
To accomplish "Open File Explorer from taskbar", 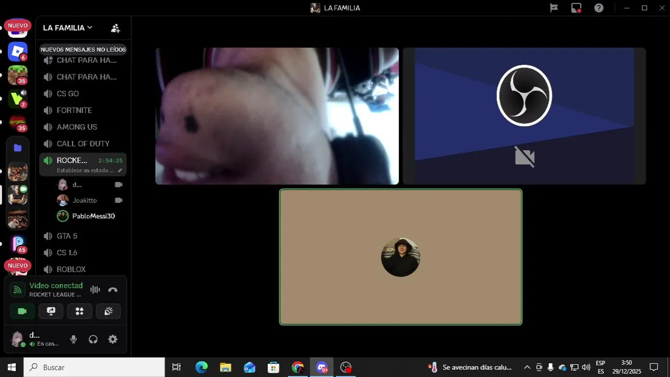I will [225, 368].
